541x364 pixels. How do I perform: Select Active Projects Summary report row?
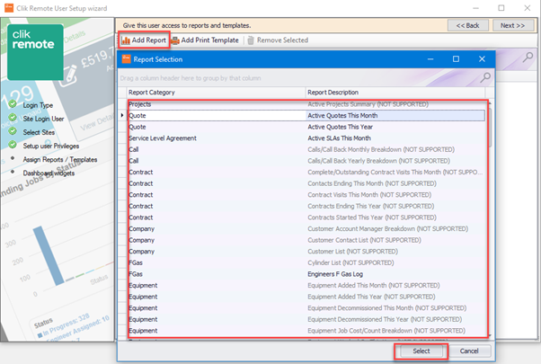tap(306, 104)
